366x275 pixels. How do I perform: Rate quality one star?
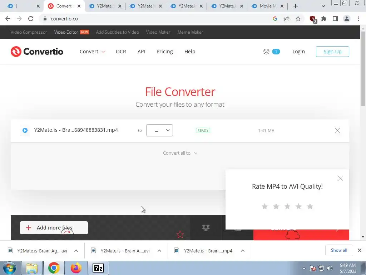click(x=264, y=206)
